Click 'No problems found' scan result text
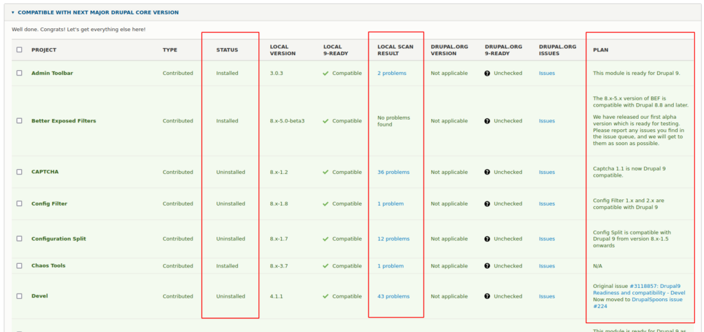Viewport: 704px width, 332px height. (x=394, y=121)
